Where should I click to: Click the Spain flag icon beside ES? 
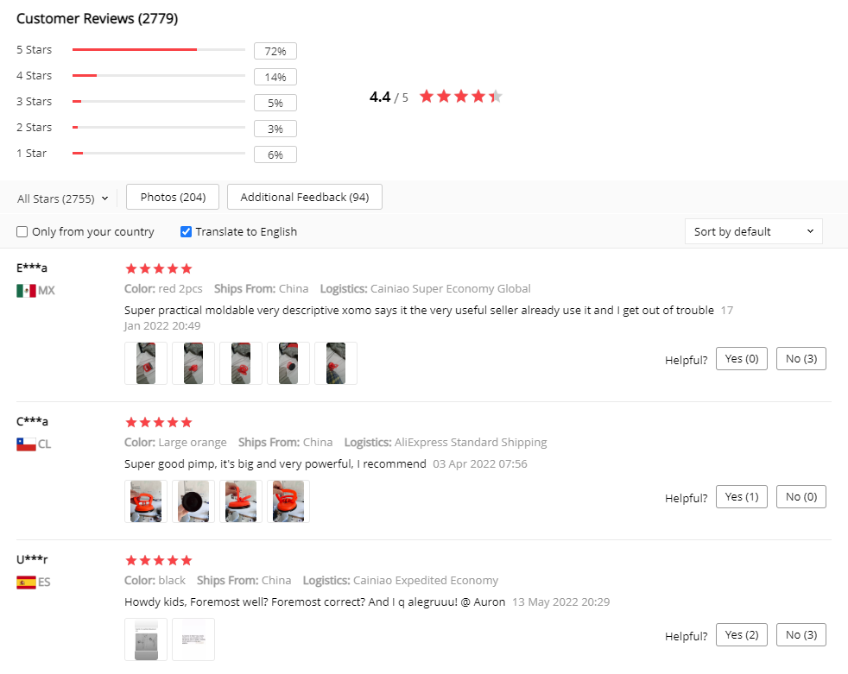coord(26,583)
